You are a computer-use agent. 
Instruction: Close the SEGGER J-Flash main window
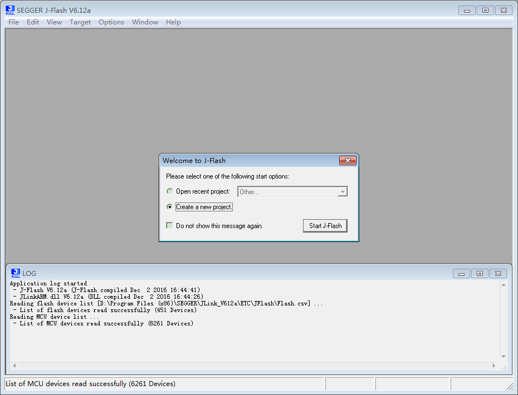click(x=504, y=10)
